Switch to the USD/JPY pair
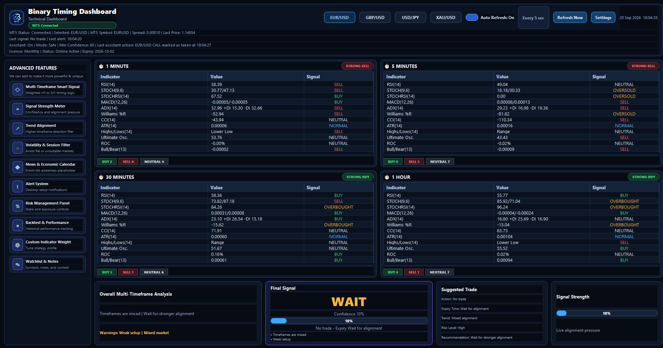This screenshot has width=663, height=348. [x=411, y=17]
